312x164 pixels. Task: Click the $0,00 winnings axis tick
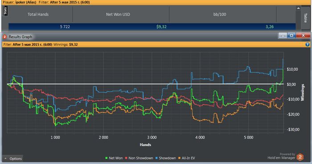[x=291, y=84]
